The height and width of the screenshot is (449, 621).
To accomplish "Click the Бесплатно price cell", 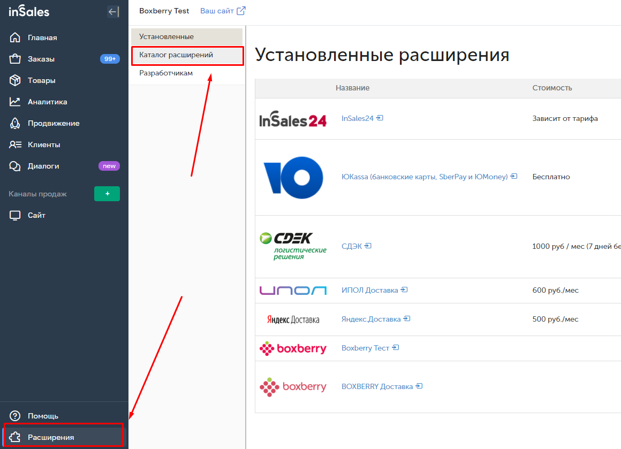I will [551, 177].
